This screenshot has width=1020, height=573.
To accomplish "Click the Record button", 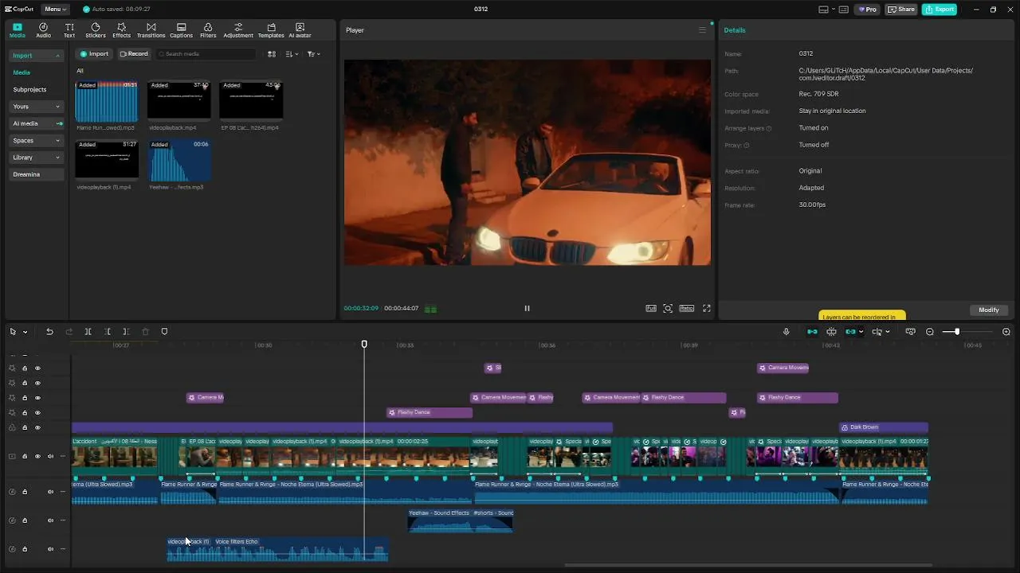I will pos(134,54).
